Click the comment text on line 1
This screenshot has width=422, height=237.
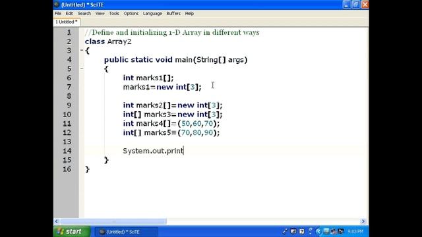(x=172, y=32)
